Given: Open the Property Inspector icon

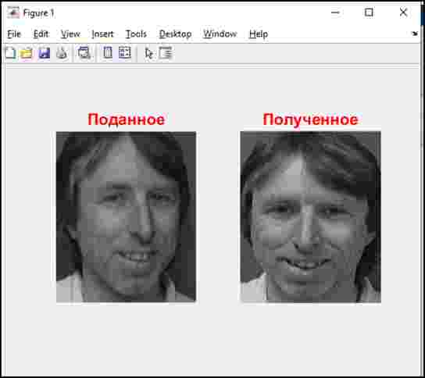Looking at the screenshot, I should (x=166, y=53).
